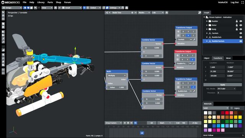Open the Design mode dropdown
This screenshot has width=245, height=138.
[12, 8]
